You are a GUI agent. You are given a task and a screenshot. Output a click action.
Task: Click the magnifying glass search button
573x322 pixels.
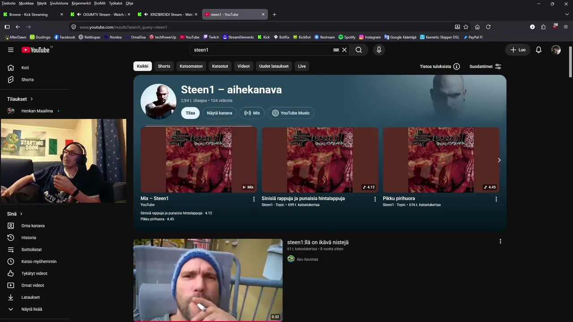click(x=359, y=50)
